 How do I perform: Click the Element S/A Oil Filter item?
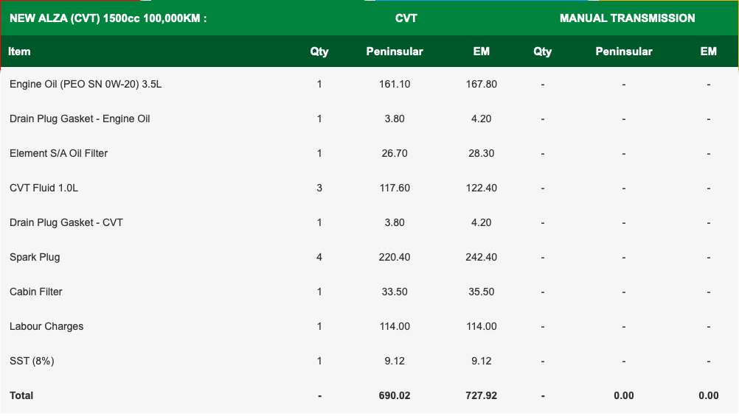pos(58,153)
